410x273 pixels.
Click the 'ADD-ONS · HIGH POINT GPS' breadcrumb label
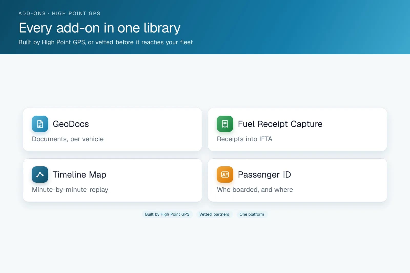point(59,13)
